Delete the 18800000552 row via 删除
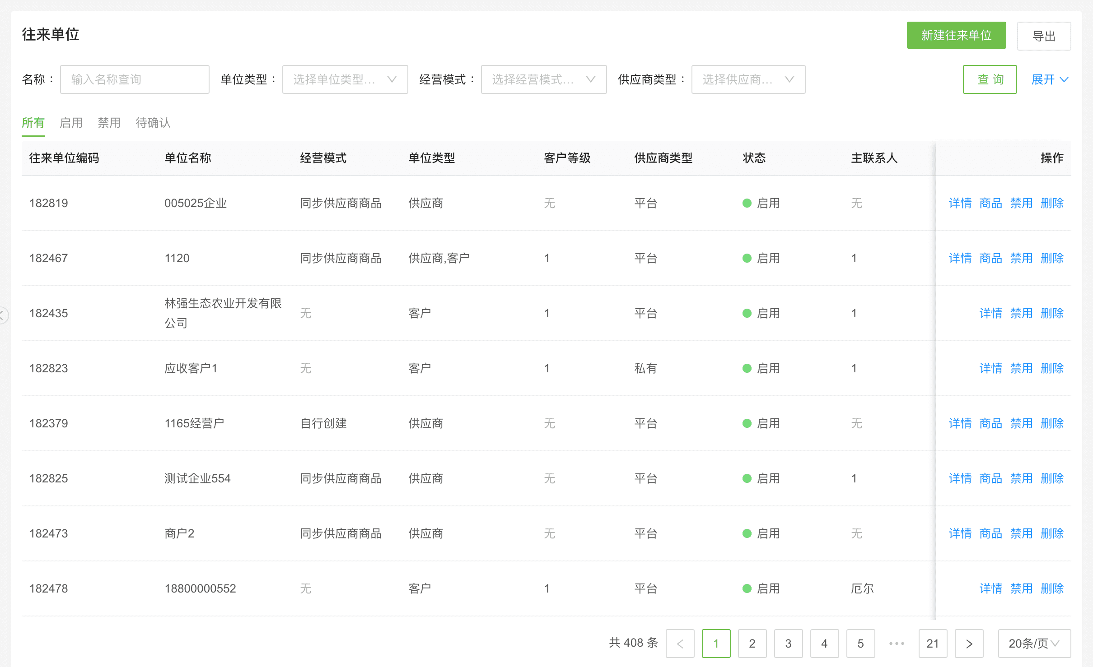1093x667 pixels. coord(1052,588)
